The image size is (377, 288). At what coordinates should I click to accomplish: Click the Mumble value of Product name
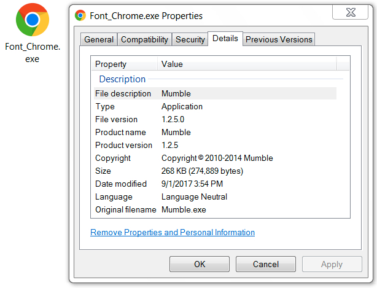(x=176, y=132)
